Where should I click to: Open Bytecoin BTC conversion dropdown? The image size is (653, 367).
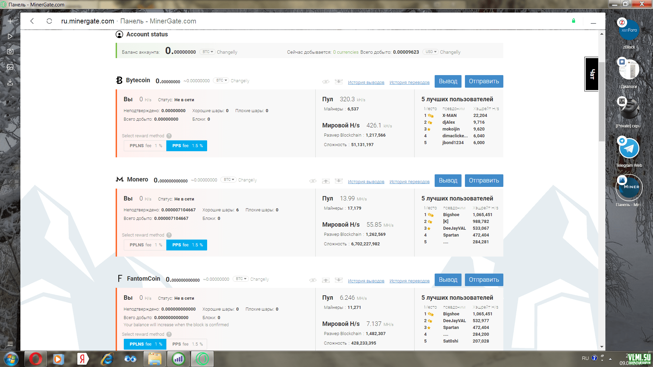(x=221, y=81)
